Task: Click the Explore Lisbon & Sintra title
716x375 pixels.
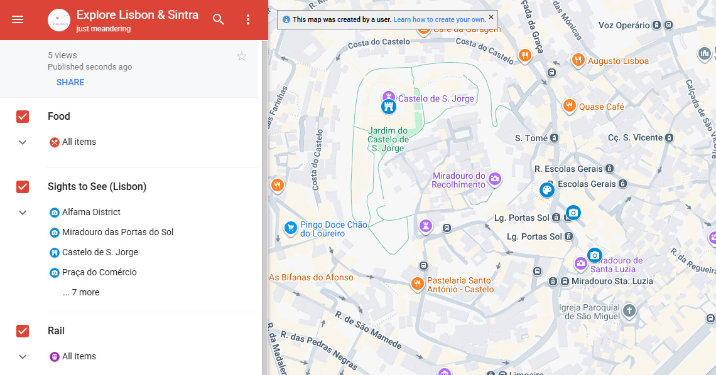Action: click(138, 14)
